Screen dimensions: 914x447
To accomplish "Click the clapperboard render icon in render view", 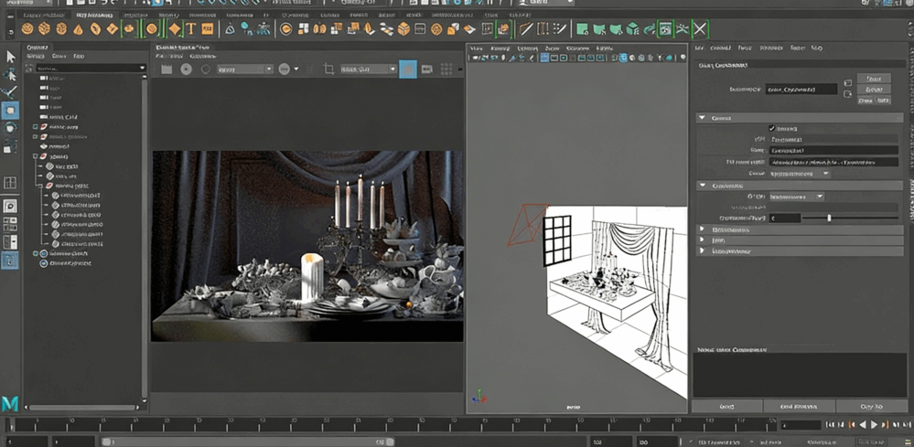I will [x=167, y=69].
